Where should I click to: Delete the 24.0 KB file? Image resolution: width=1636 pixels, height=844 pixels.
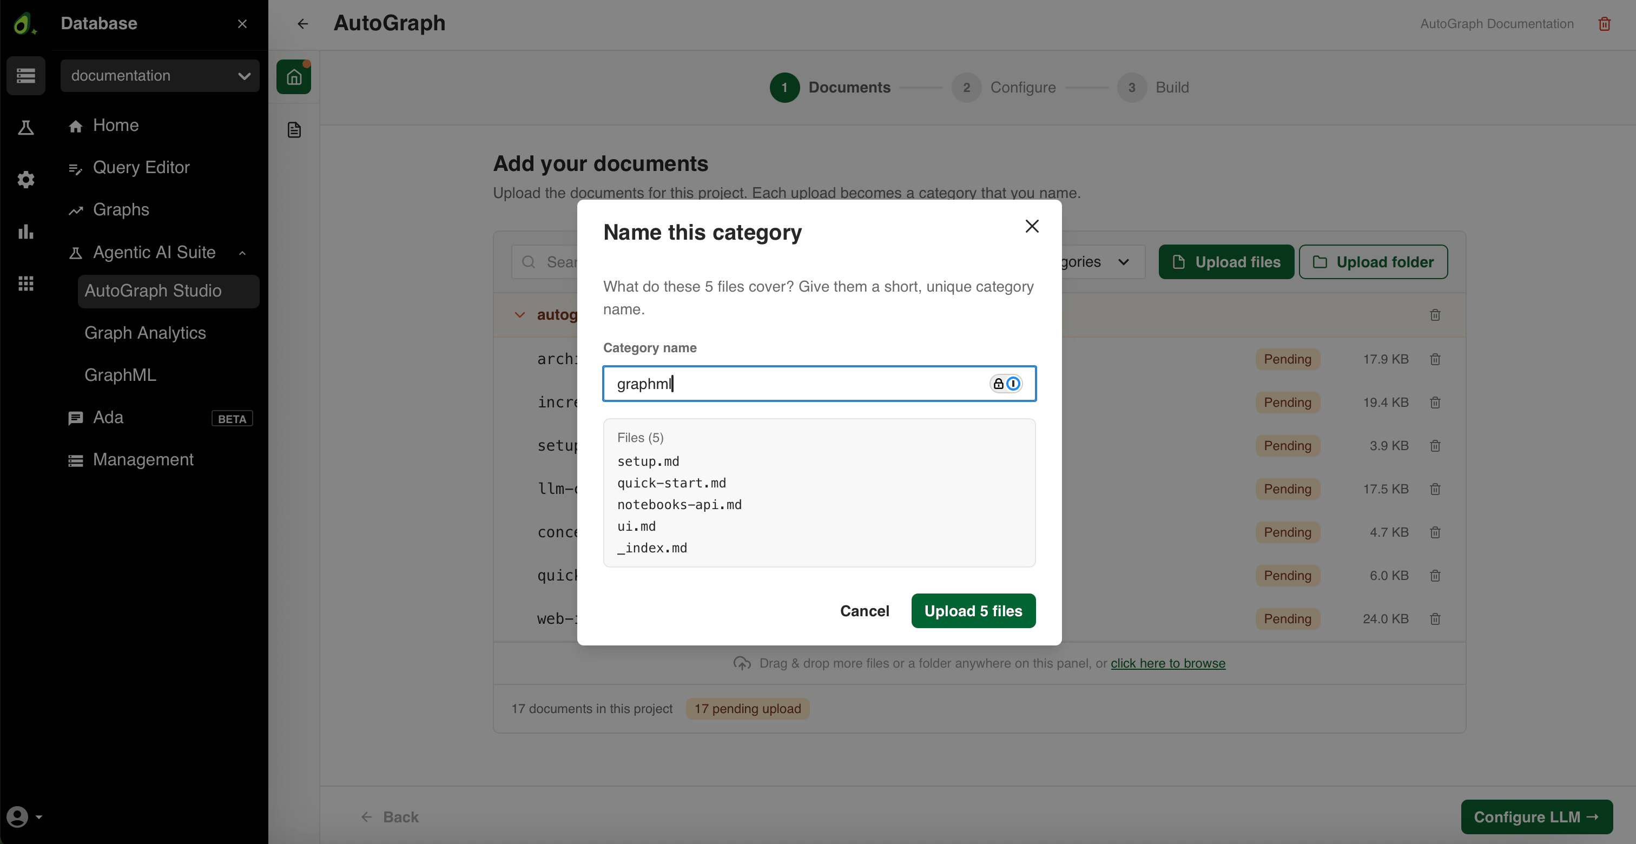click(1435, 618)
